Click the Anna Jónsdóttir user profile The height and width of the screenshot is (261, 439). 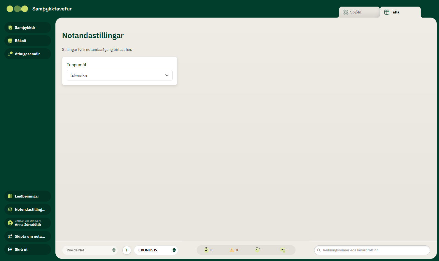(28, 223)
